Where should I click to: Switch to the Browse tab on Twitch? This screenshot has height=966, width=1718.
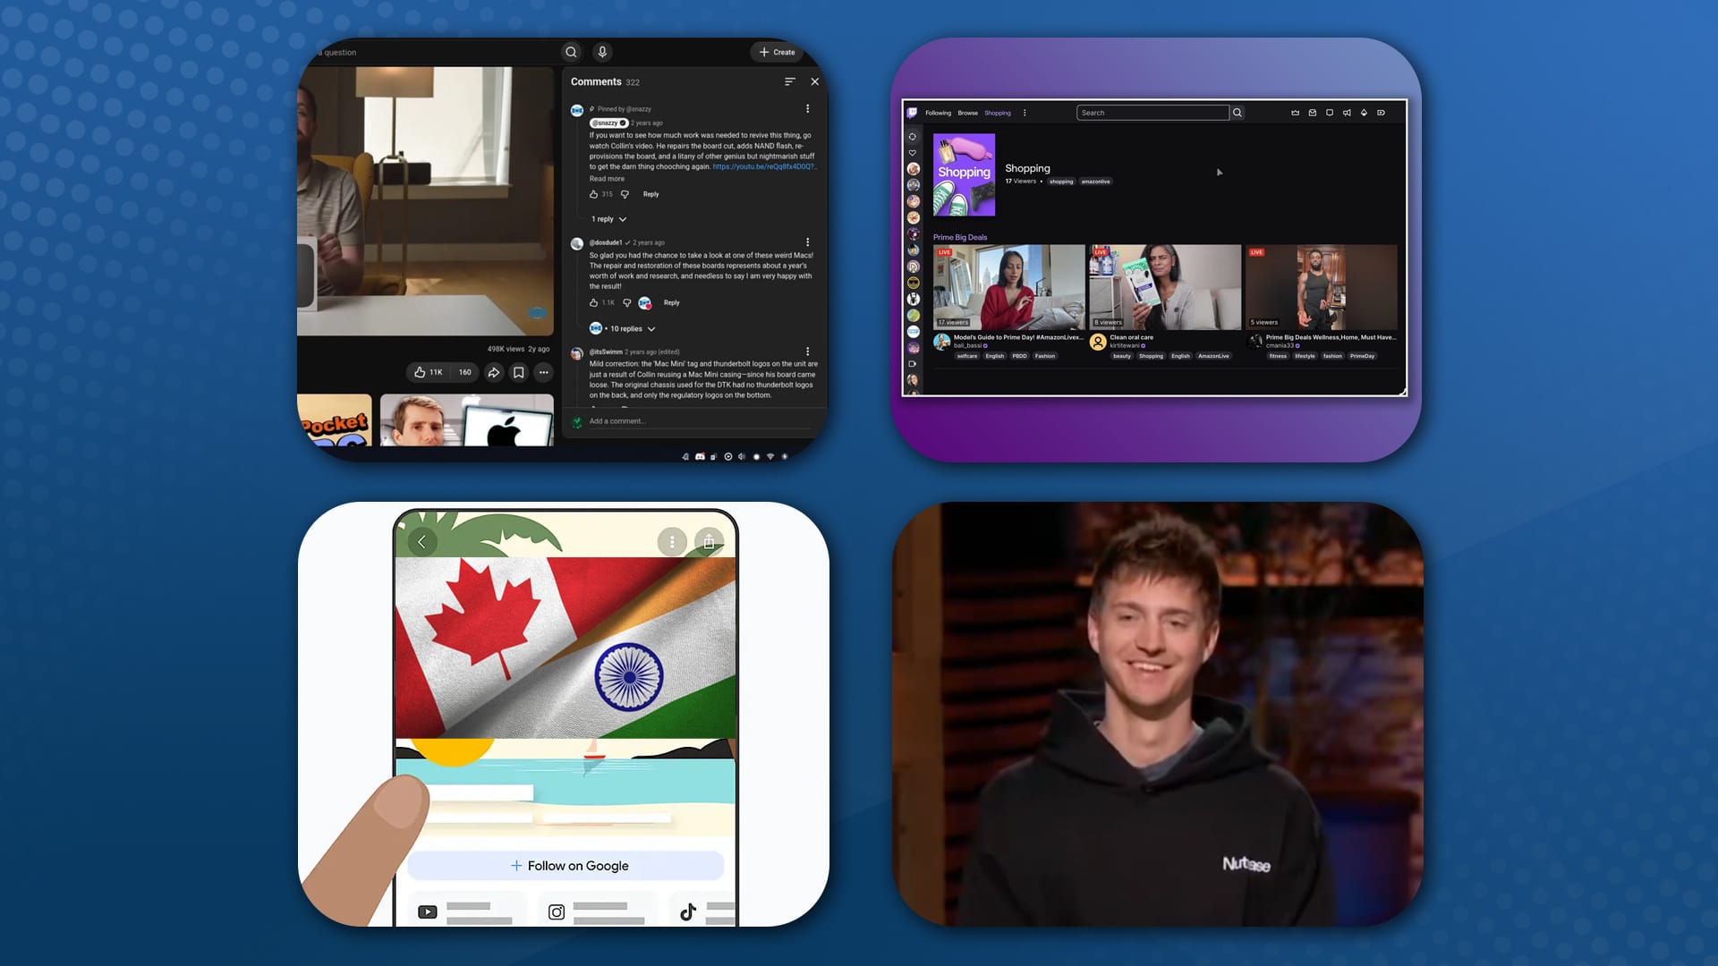click(967, 113)
